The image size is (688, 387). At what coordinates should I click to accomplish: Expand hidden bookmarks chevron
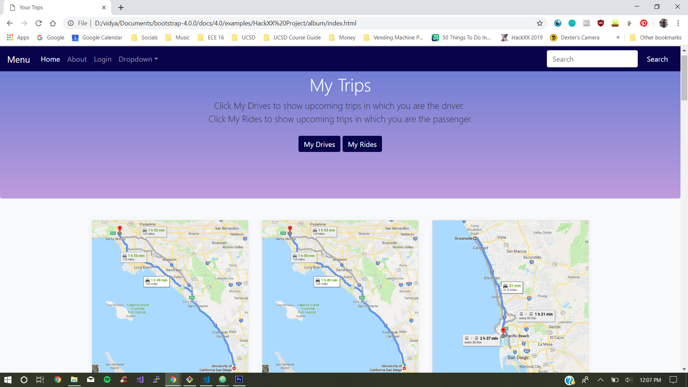[618, 38]
